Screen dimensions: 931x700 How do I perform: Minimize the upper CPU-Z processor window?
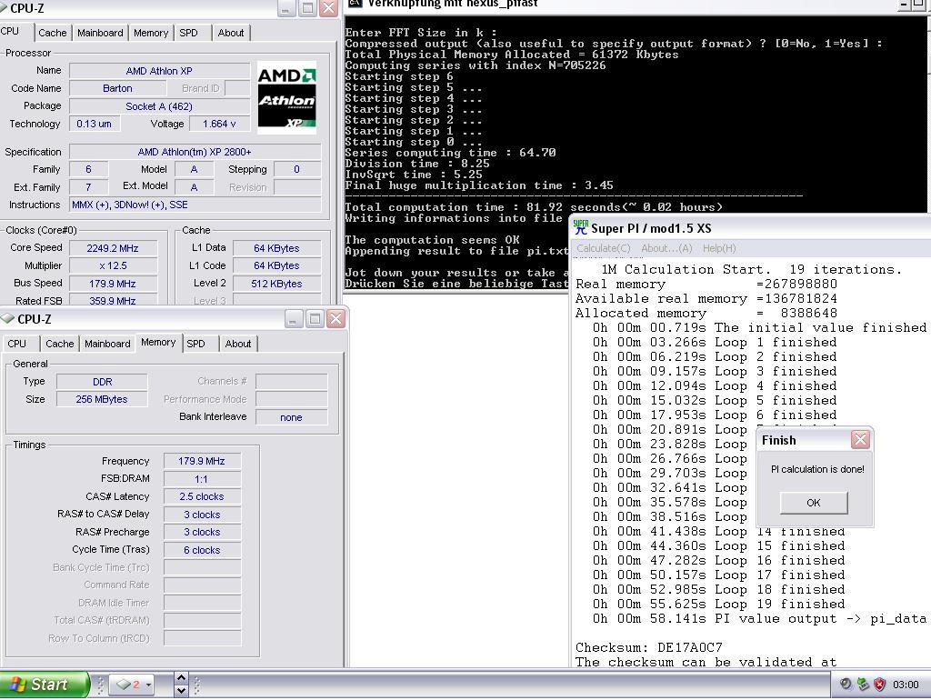(286, 8)
